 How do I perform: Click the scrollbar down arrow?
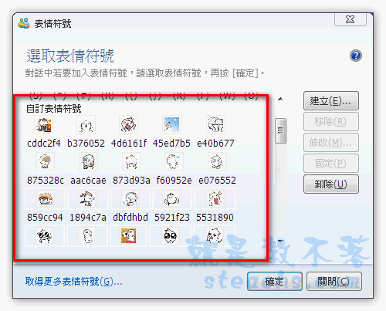[281, 241]
